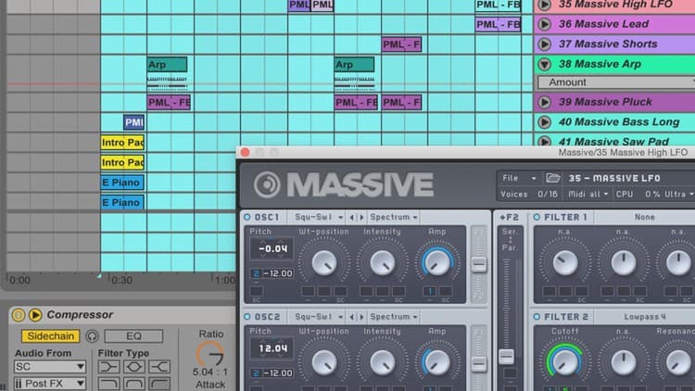Select the PML - F clip on Massive Shorts track
Screen dimensions: 695x391
click(x=401, y=44)
